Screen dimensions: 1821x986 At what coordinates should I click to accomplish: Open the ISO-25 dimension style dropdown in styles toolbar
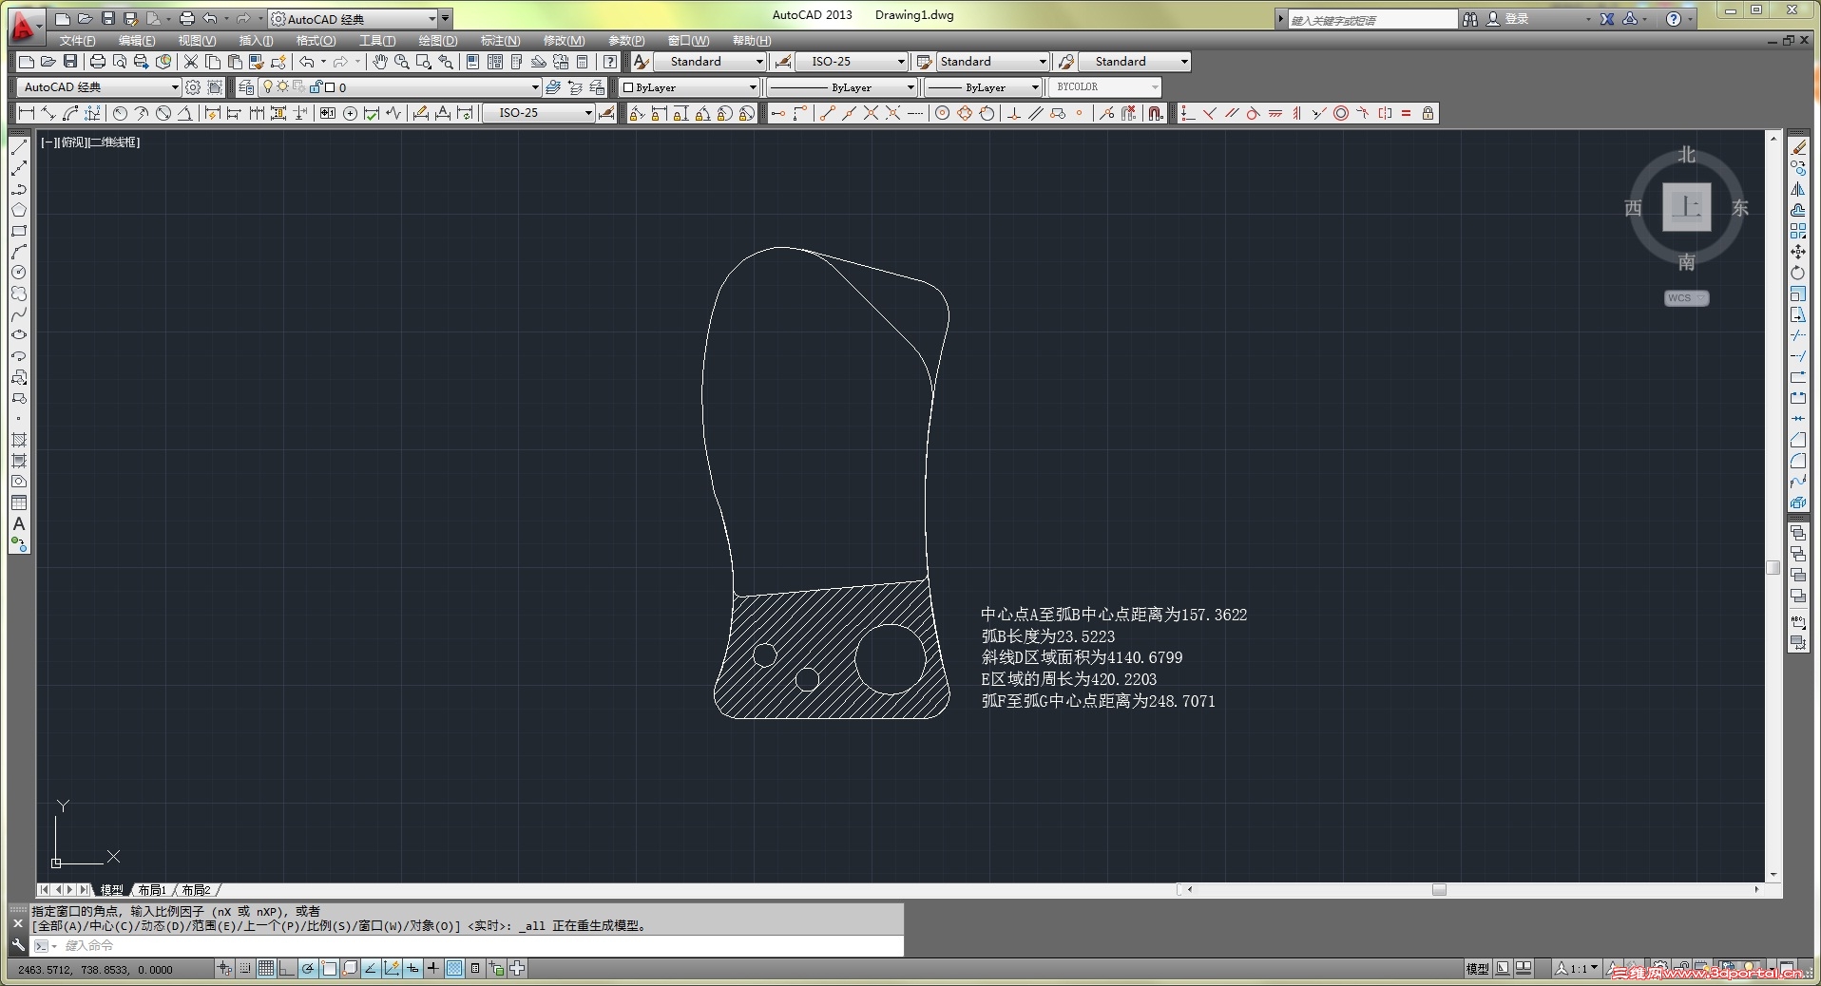(901, 62)
